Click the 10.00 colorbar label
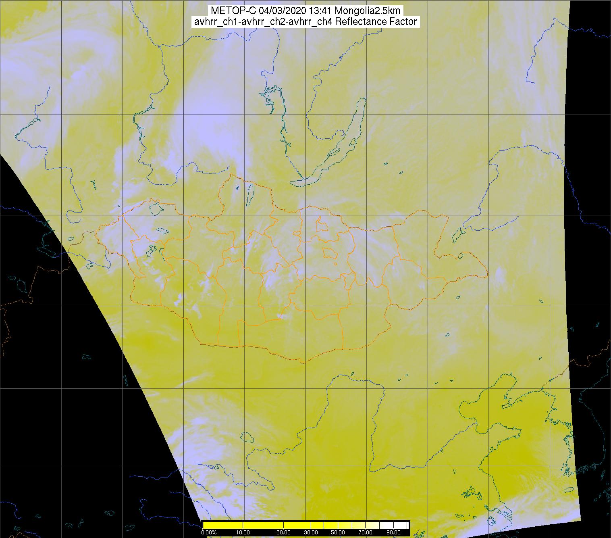The image size is (611, 538). [x=243, y=532]
